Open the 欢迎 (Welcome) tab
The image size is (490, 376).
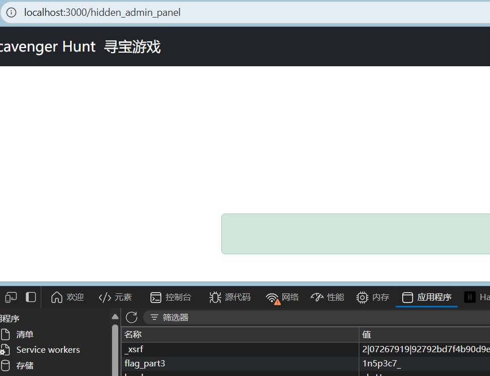67,297
